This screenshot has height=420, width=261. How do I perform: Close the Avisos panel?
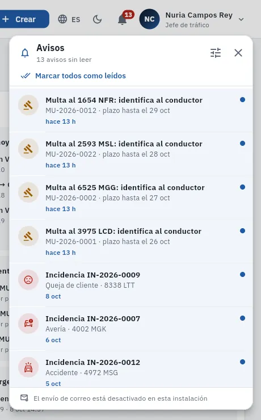[x=238, y=53]
